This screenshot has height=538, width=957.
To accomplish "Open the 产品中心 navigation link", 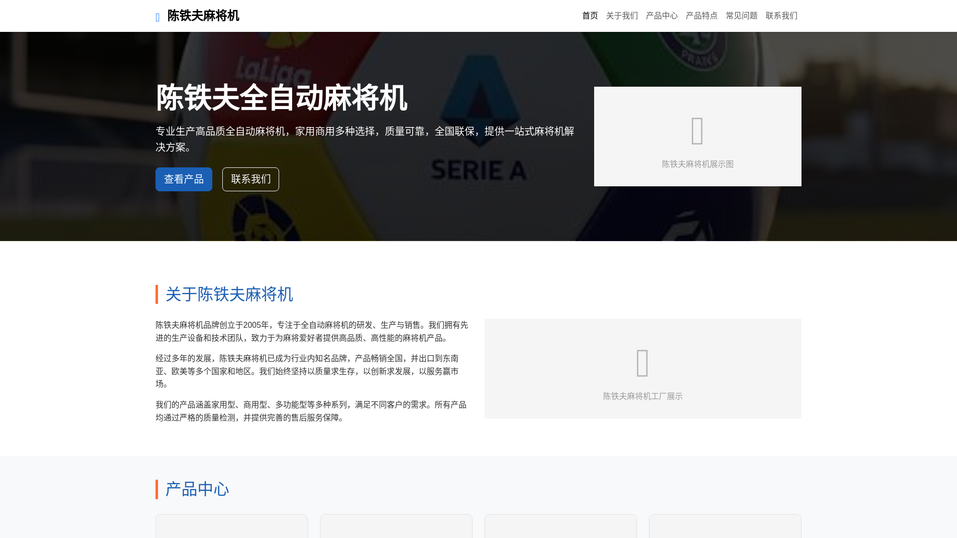I will (x=662, y=16).
